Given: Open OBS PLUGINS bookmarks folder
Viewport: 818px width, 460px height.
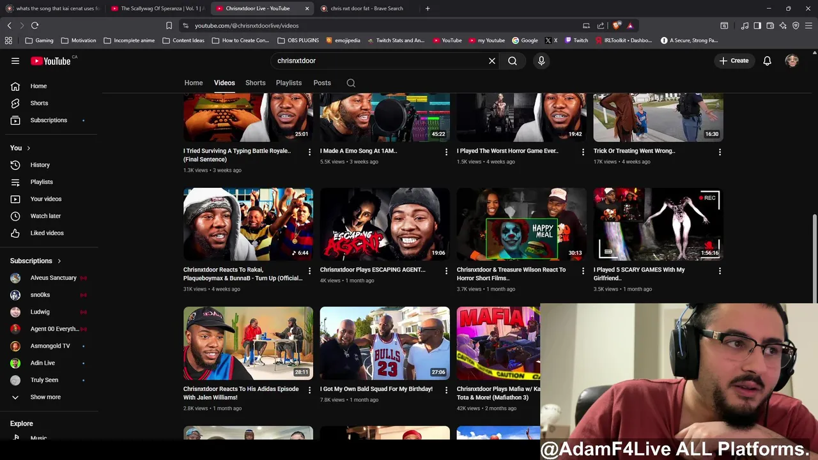Looking at the screenshot, I should pos(298,40).
